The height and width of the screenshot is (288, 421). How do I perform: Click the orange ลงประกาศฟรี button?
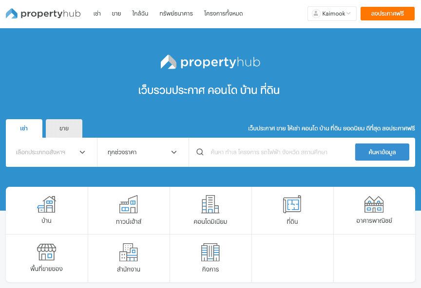coord(387,14)
